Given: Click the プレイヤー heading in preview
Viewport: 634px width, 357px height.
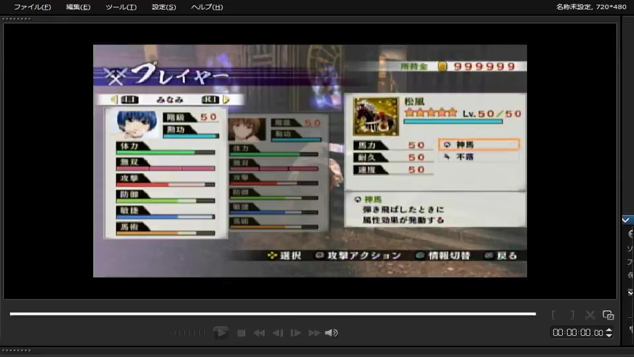Looking at the screenshot, I should [179, 74].
